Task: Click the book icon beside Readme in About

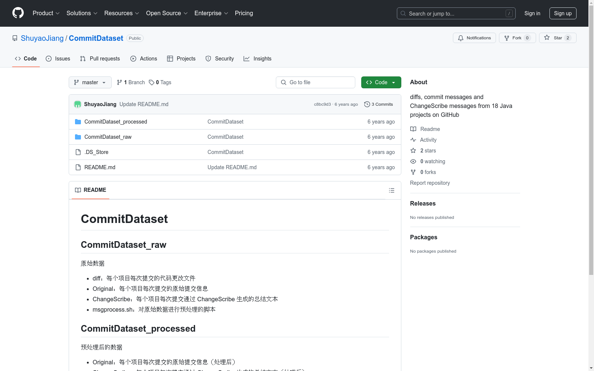Action: click(x=413, y=129)
